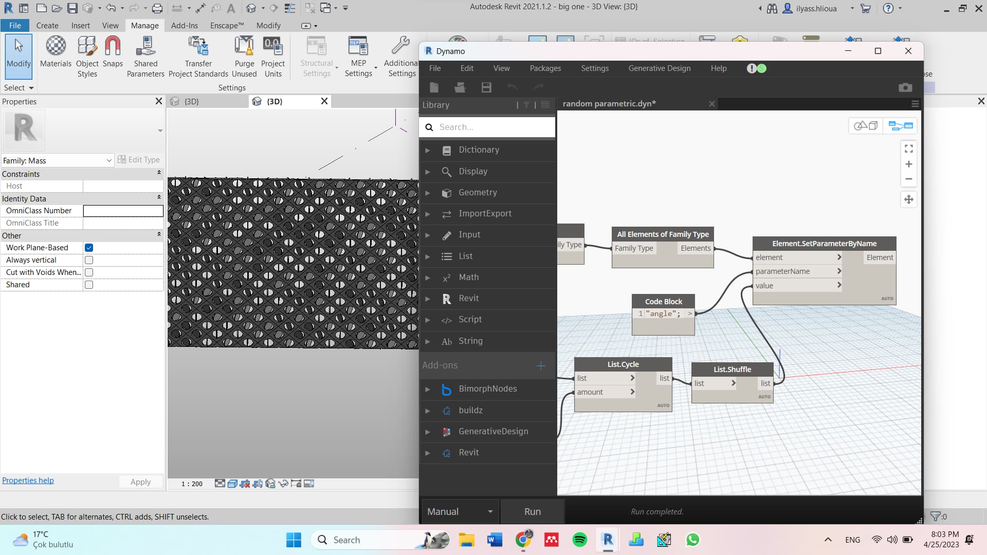The width and height of the screenshot is (987, 555).
Task: Open Word from the taskbar
Action: 495,540
